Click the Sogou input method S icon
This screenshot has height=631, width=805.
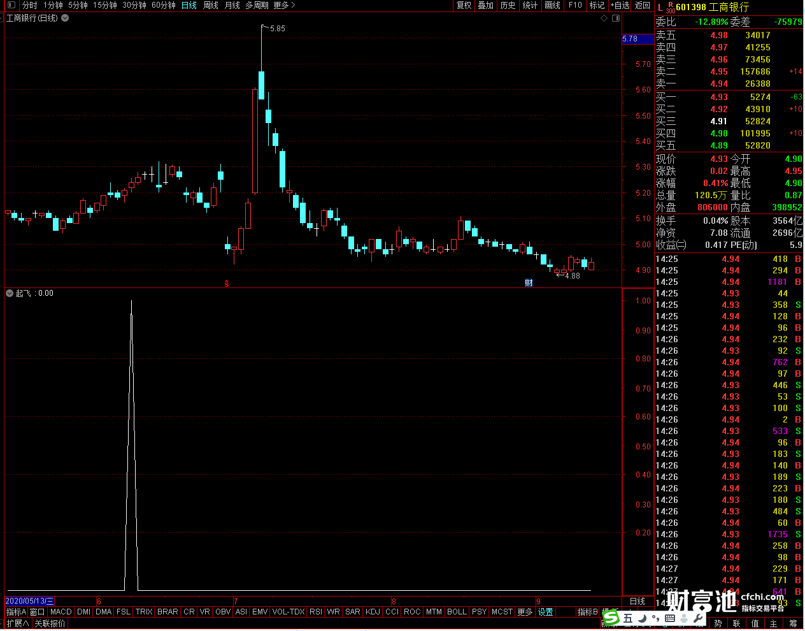pos(611,618)
